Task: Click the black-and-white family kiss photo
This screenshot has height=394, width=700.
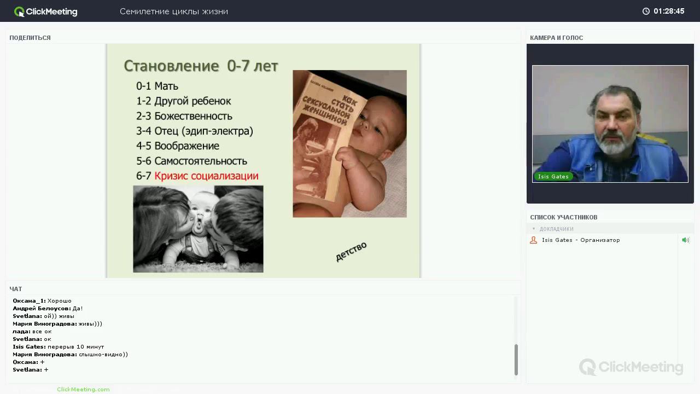Action: click(x=198, y=229)
